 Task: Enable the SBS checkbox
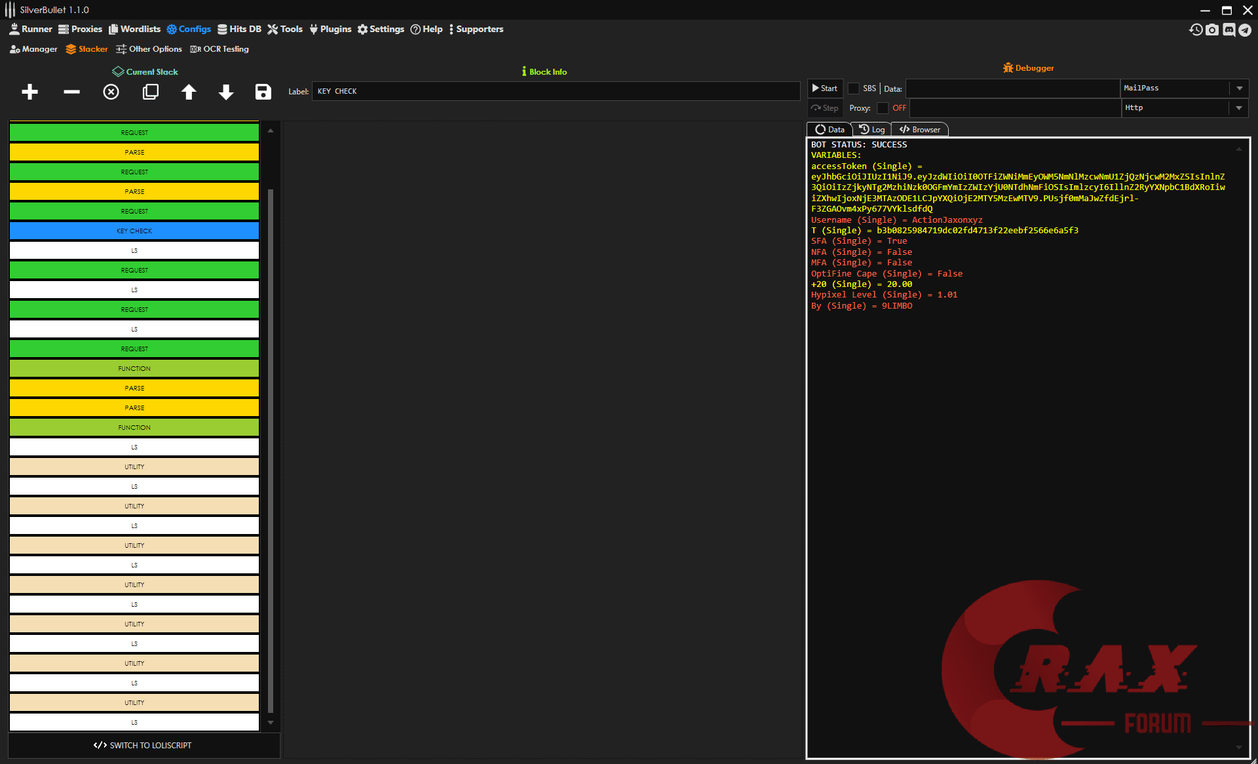click(x=853, y=88)
